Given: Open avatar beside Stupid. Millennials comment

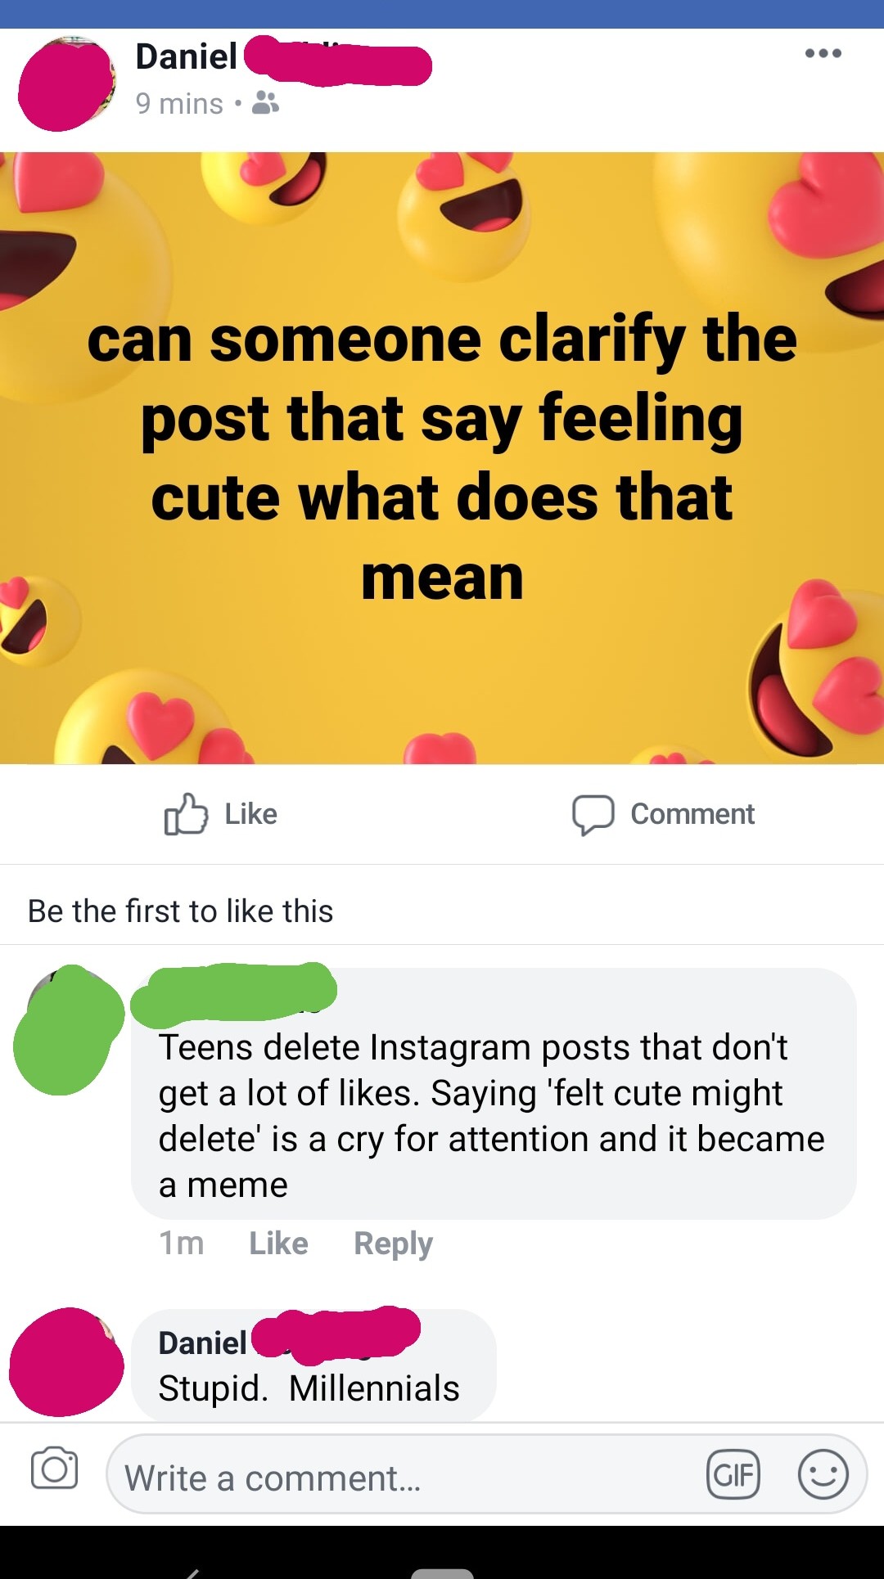Looking at the screenshot, I should pos(65,1362).
